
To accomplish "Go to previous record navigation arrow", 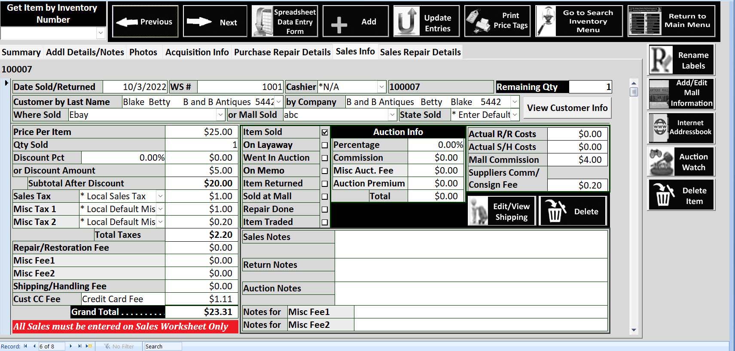I will pos(34,346).
